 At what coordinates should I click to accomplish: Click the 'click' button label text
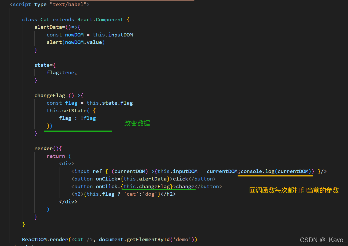pos(181,179)
